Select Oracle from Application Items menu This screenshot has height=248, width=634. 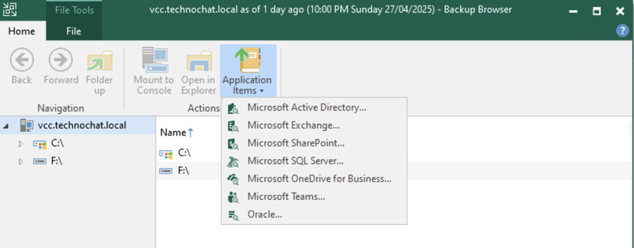(x=264, y=215)
